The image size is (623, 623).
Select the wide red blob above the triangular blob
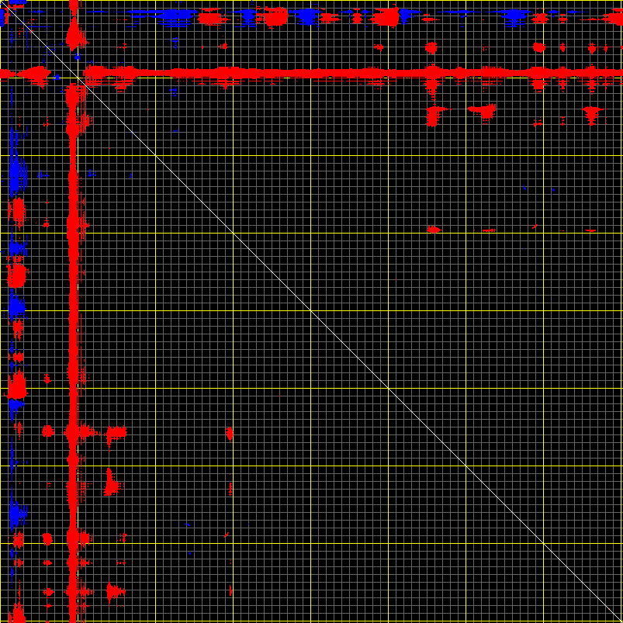tap(116, 432)
